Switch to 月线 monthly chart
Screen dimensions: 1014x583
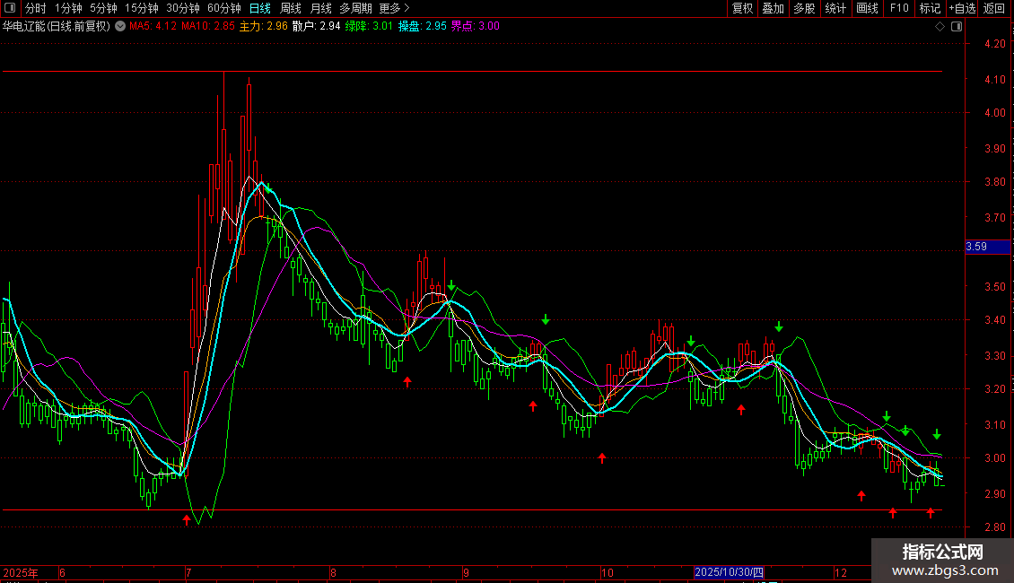pyautogui.click(x=320, y=8)
